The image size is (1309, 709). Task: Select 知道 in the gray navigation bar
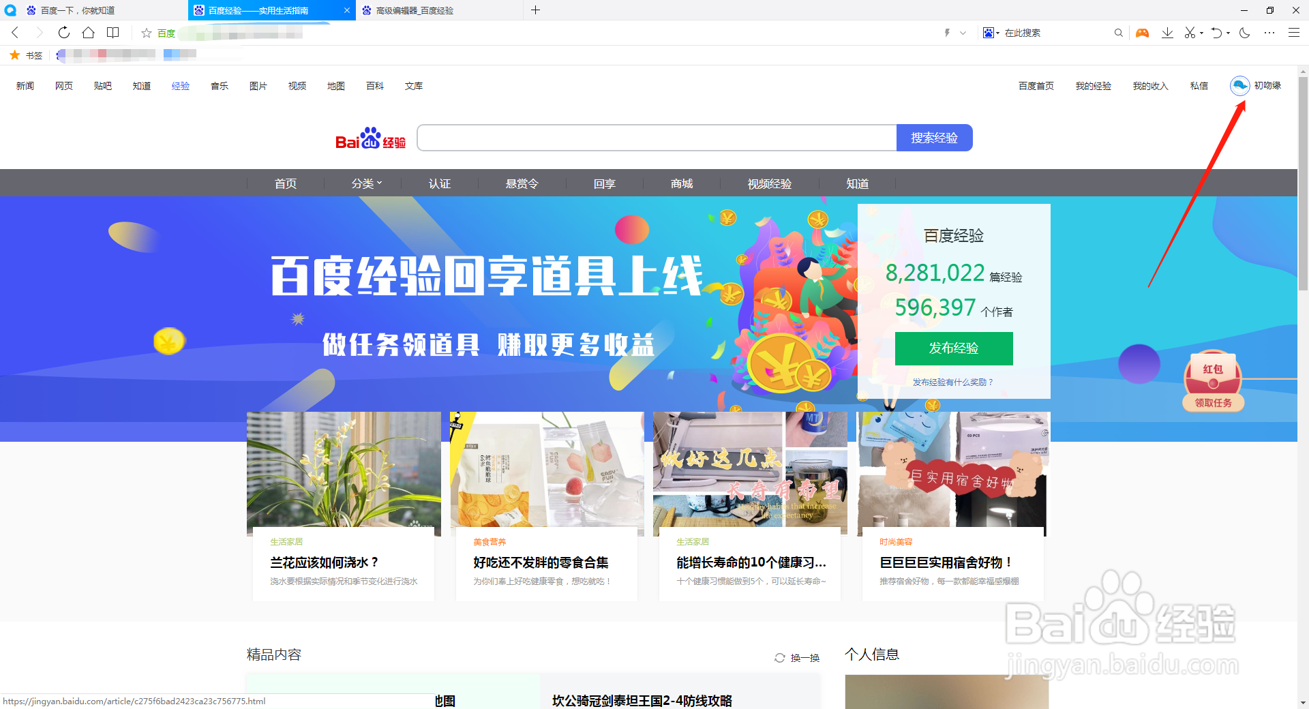tap(858, 183)
